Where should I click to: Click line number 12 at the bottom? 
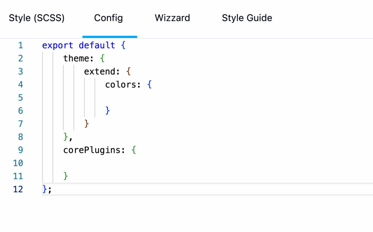18,189
